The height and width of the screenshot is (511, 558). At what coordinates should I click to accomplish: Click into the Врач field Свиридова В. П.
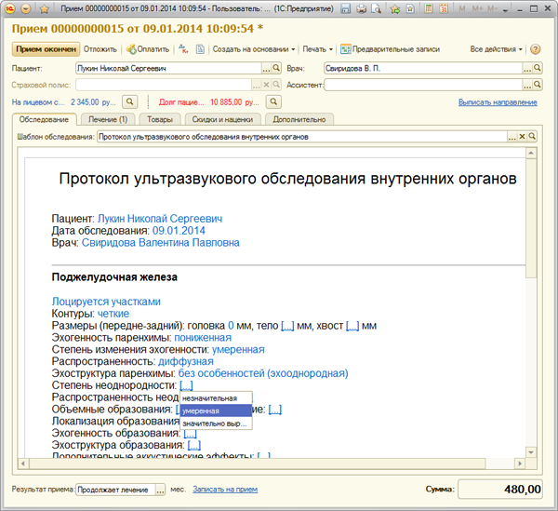point(423,68)
